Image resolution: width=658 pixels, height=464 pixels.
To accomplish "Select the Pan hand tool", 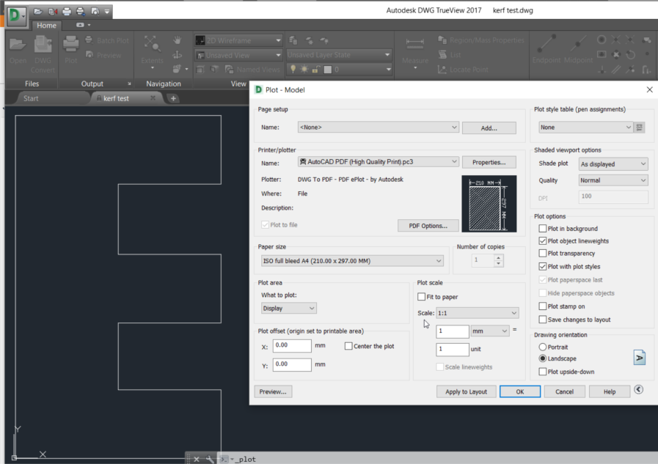I will tap(177, 40).
